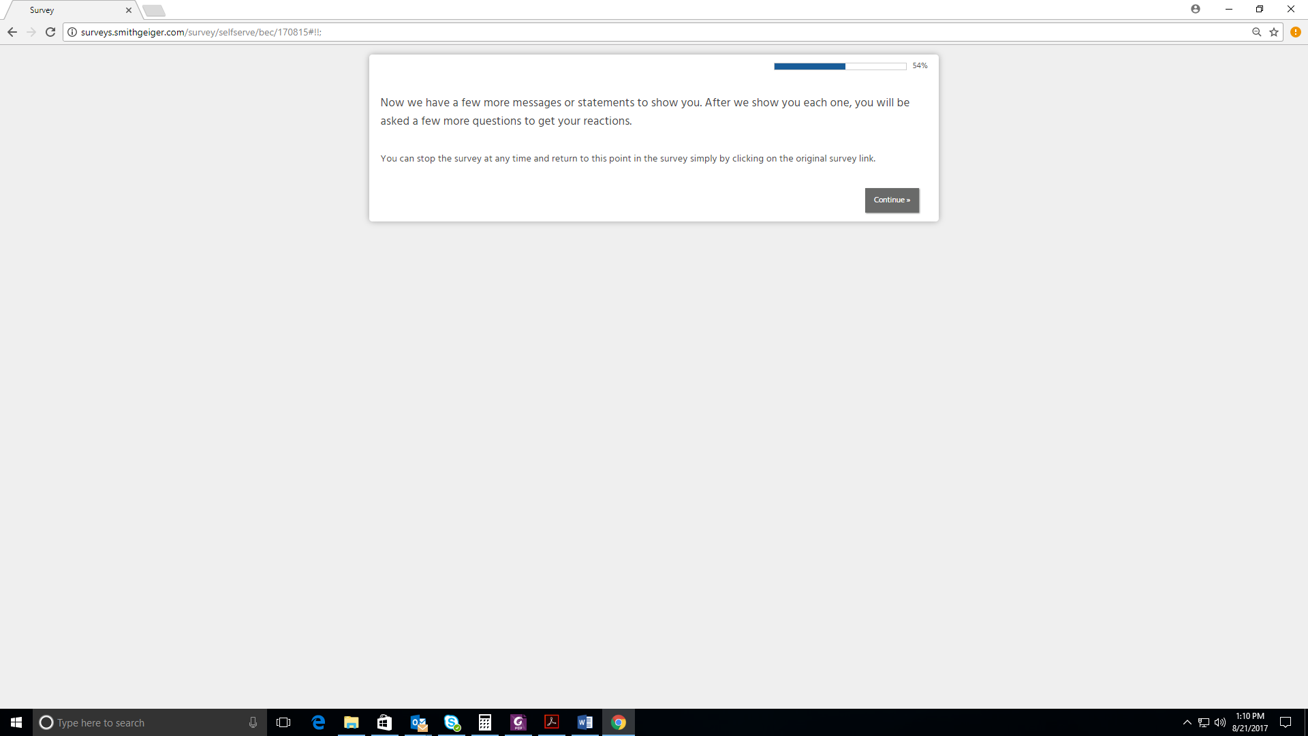Reload the survey page

tap(50, 32)
